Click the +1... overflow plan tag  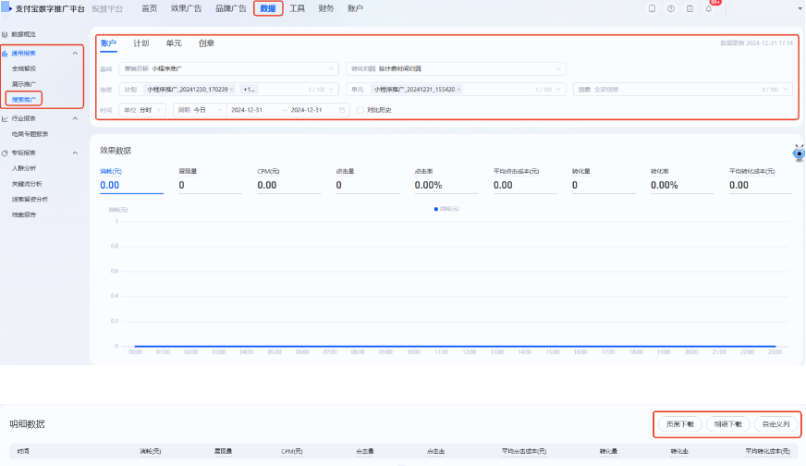tap(250, 90)
